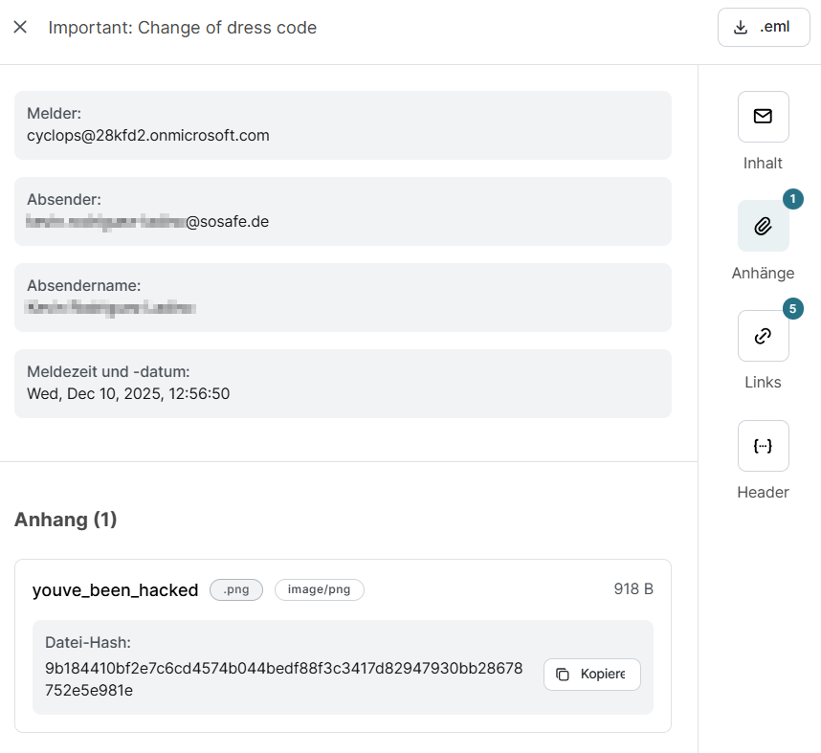Copy the file hash with Kopieren button
Screen dimensions: 821x753
coord(591,675)
